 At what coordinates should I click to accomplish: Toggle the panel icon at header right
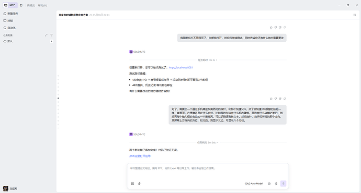point(355,15)
